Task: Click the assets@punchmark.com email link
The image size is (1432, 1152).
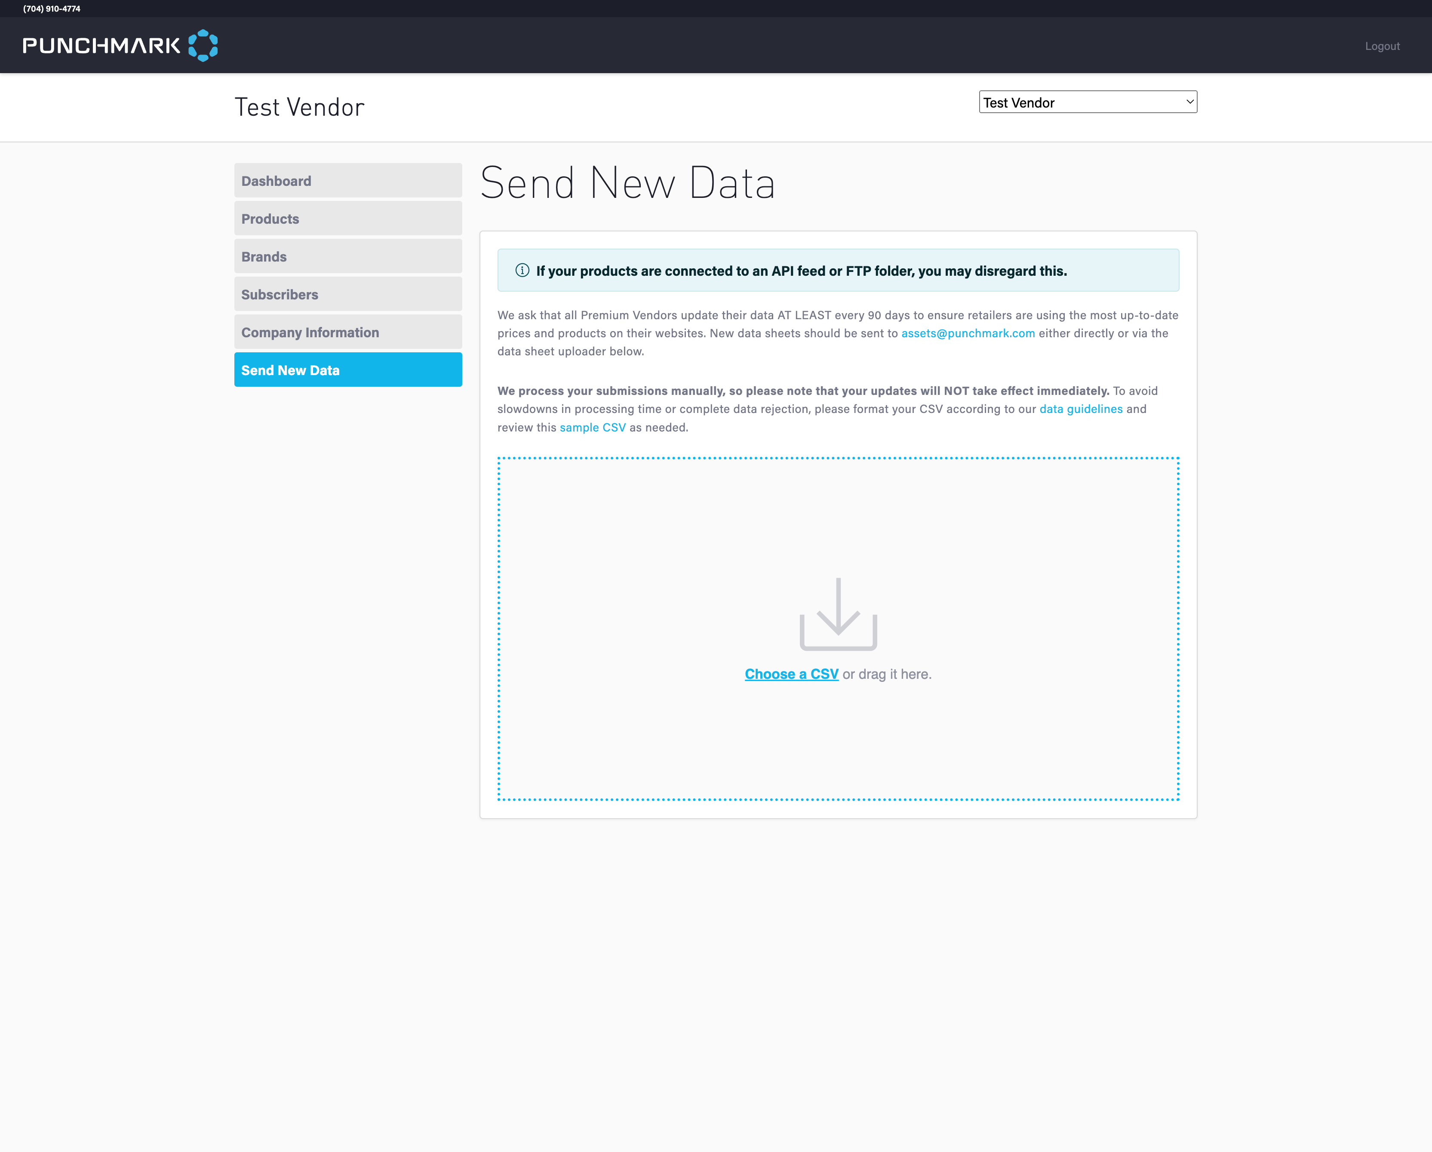Action: pos(967,333)
